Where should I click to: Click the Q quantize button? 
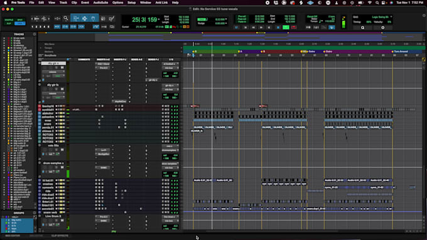point(362,28)
